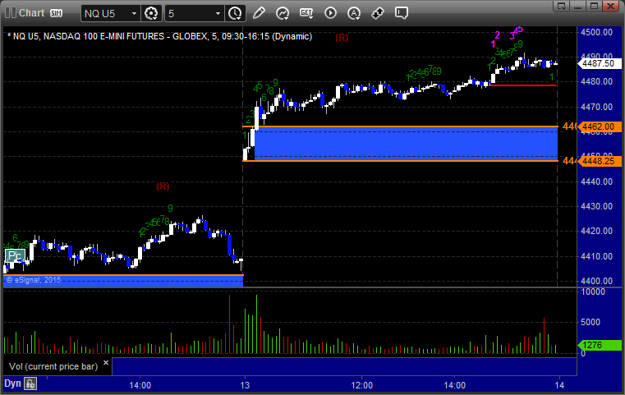Viewport: 625px width, 395px height.
Task: Click the NQ U5 symbol input field
Action: click(105, 14)
